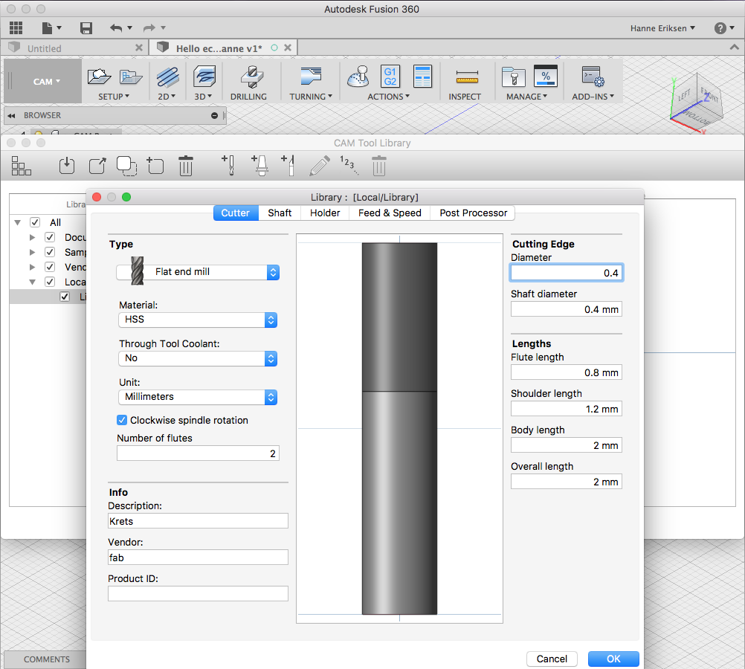Toggle the Docu library checkbox

[50, 237]
